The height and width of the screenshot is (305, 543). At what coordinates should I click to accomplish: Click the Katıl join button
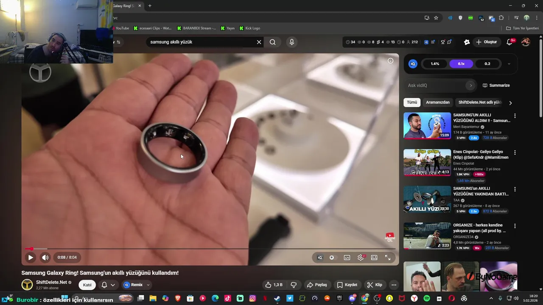(87, 285)
